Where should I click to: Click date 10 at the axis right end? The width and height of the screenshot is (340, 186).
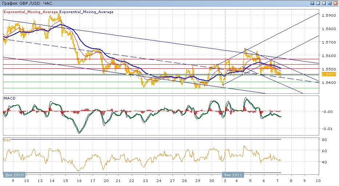(x=317, y=181)
